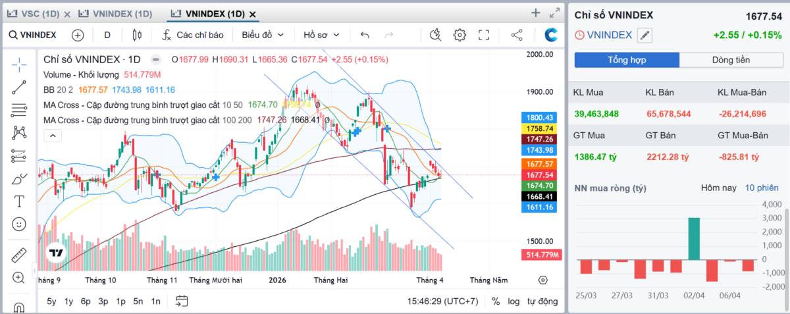
Task: Click the TradingView logo on chart
Action: click(56, 253)
